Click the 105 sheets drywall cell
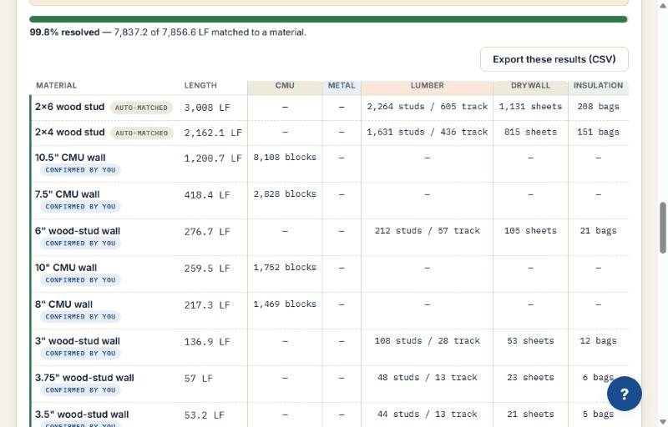Screen dimensions: 668x427 (x=530, y=230)
